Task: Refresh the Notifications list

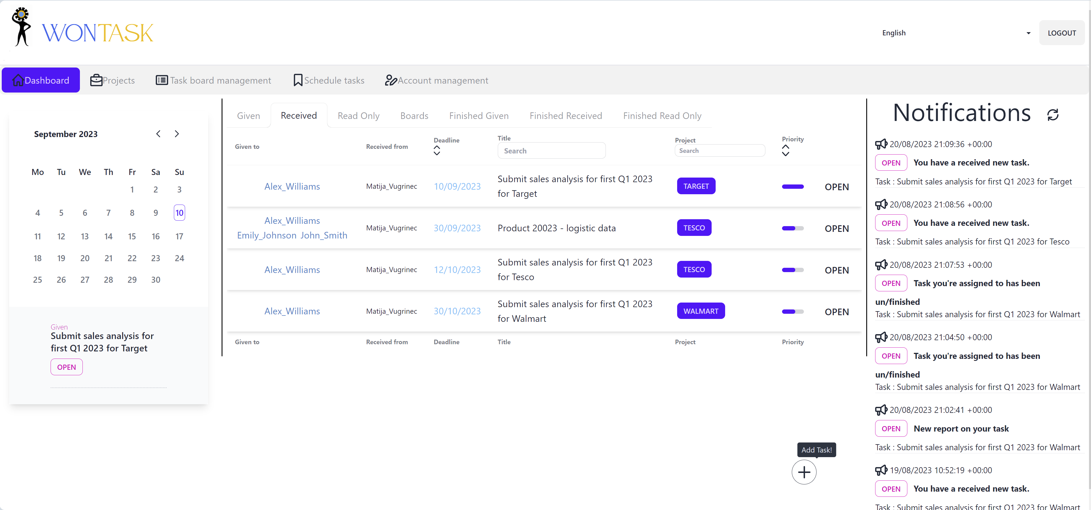Action: tap(1053, 114)
